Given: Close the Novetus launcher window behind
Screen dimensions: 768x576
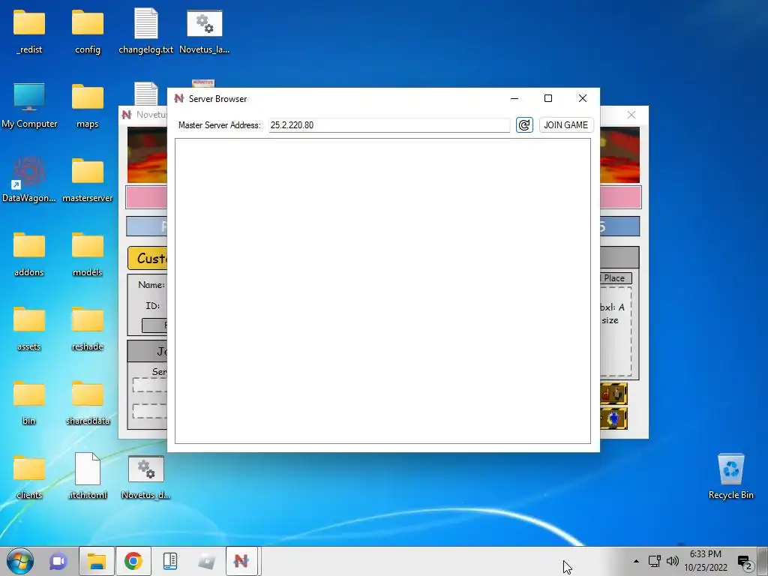Looking at the screenshot, I should 631,115.
